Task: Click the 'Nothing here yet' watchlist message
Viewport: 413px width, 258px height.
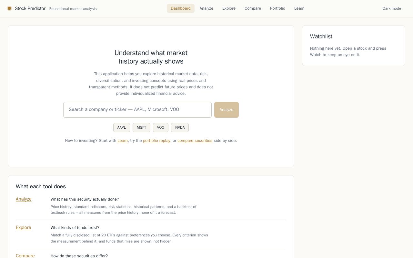Action: coord(348,52)
